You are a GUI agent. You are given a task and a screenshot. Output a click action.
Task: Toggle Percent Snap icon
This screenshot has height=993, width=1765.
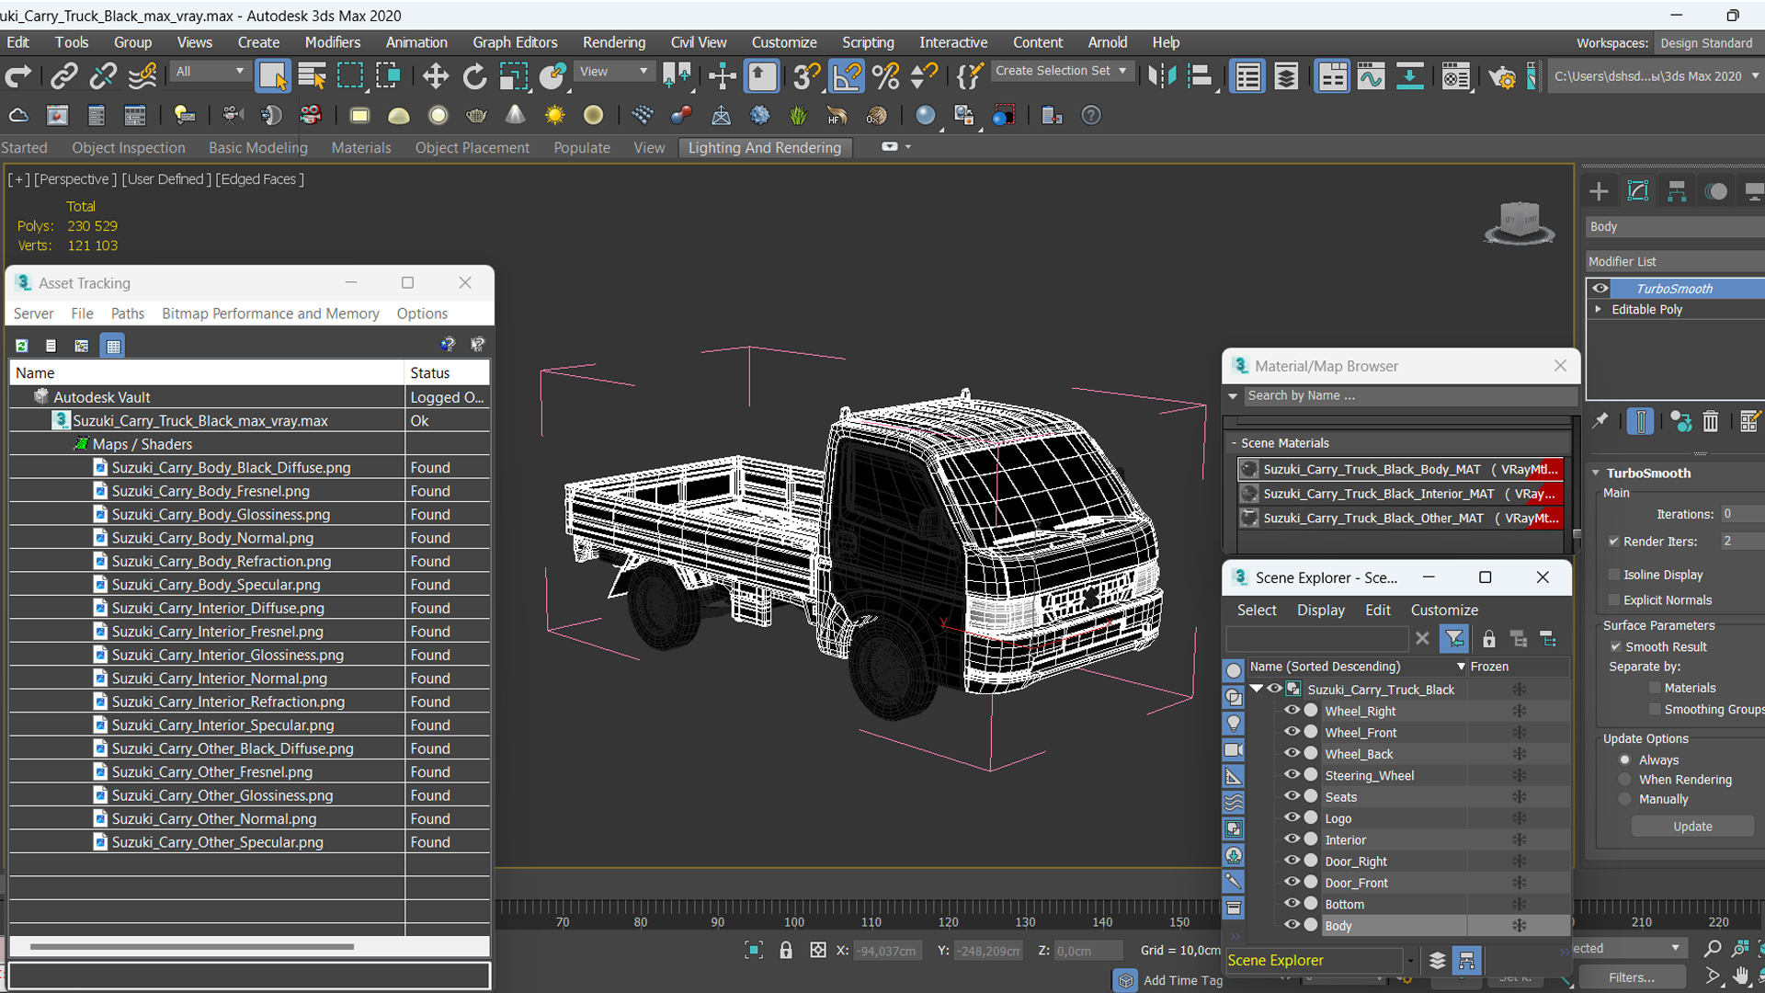point(885,76)
